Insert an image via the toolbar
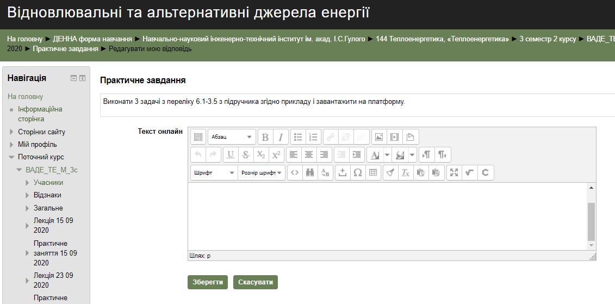The height and width of the screenshot is (304, 615). [x=379, y=137]
